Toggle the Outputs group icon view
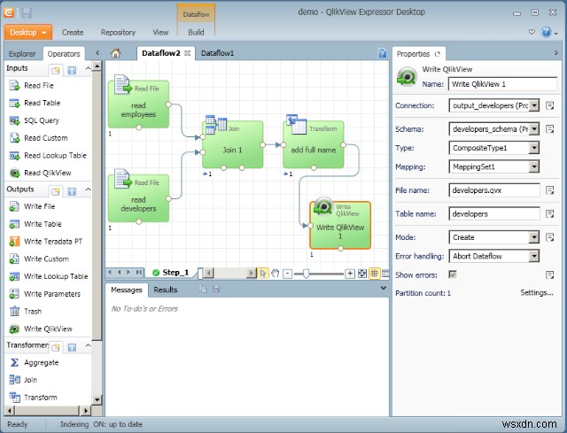Screen dimensions: 567x433 click(55, 191)
